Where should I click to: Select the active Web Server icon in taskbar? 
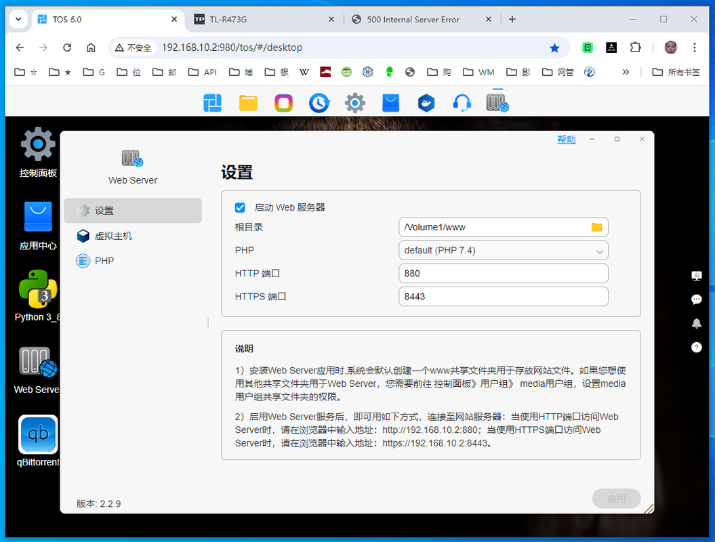[x=497, y=103]
